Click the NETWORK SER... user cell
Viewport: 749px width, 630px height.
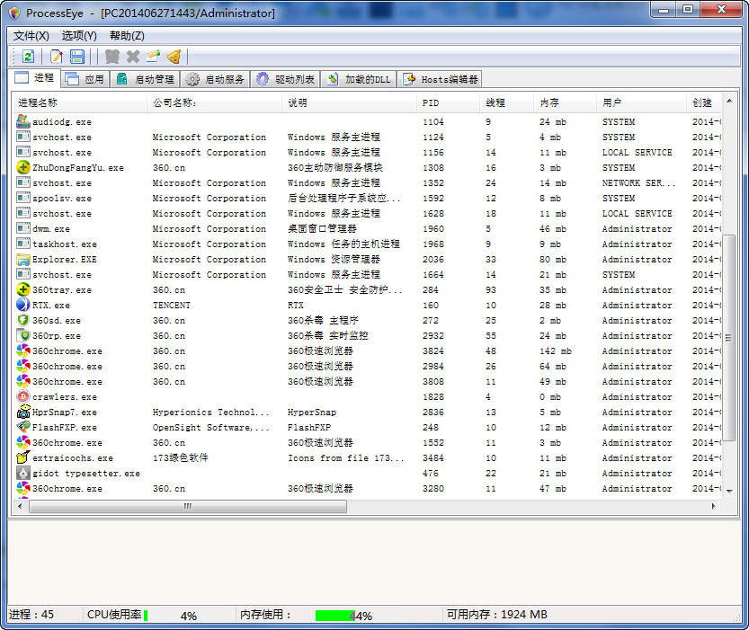[x=638, y=182]
